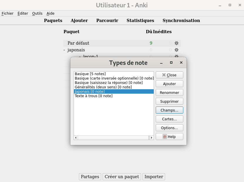
Task: Open the Outils menu
Action: click(37, 13)
